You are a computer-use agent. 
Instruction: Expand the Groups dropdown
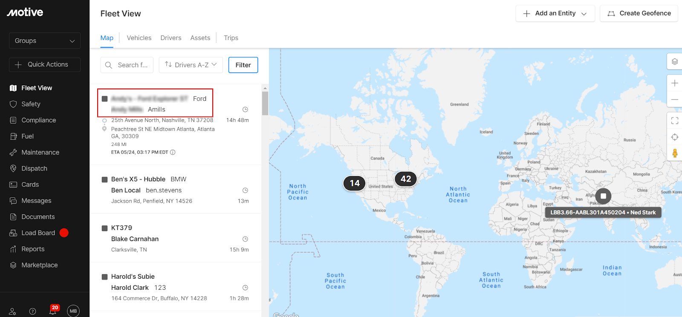point(45,41)
